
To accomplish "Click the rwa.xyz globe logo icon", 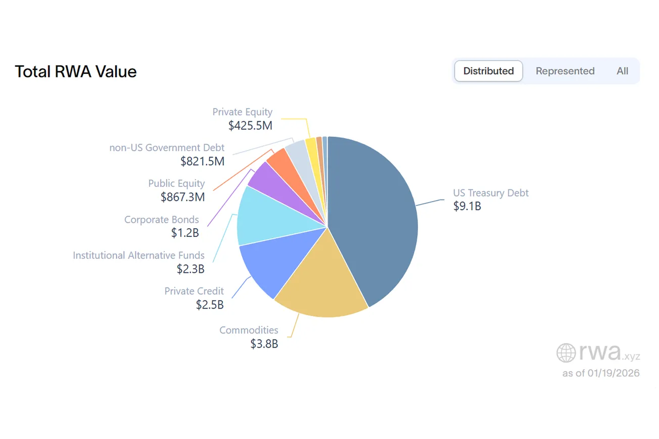I will (x=566, y=353).
